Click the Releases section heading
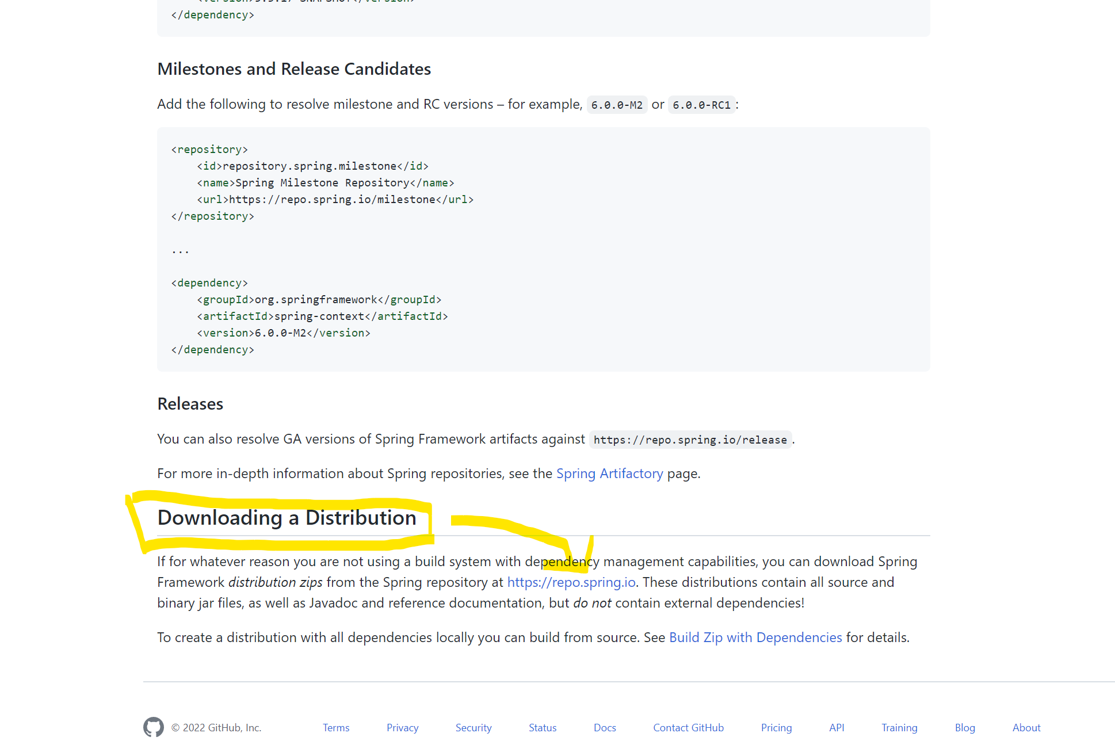This screenshot has width=1115, height=756. click(x=190, y=404)
